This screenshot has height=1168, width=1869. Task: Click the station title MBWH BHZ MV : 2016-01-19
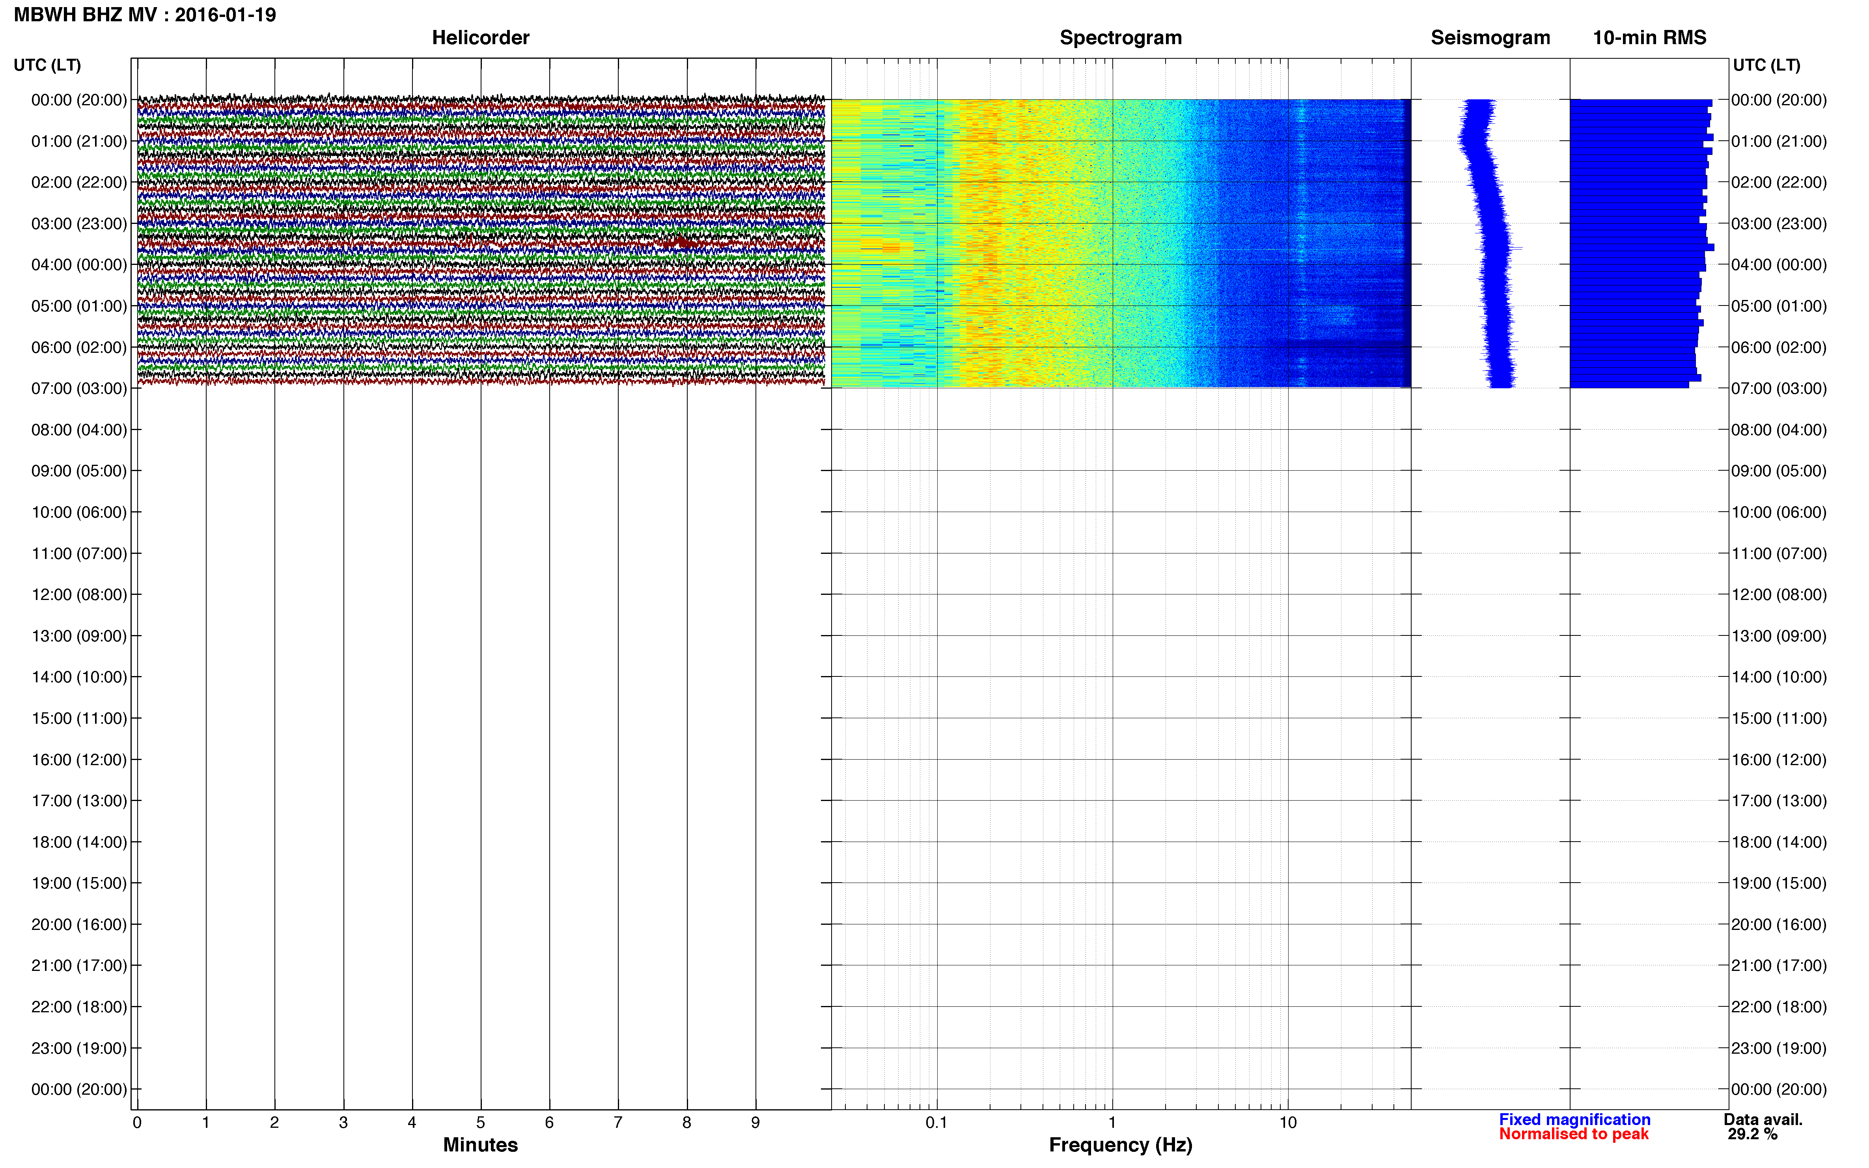click(145, 15)
